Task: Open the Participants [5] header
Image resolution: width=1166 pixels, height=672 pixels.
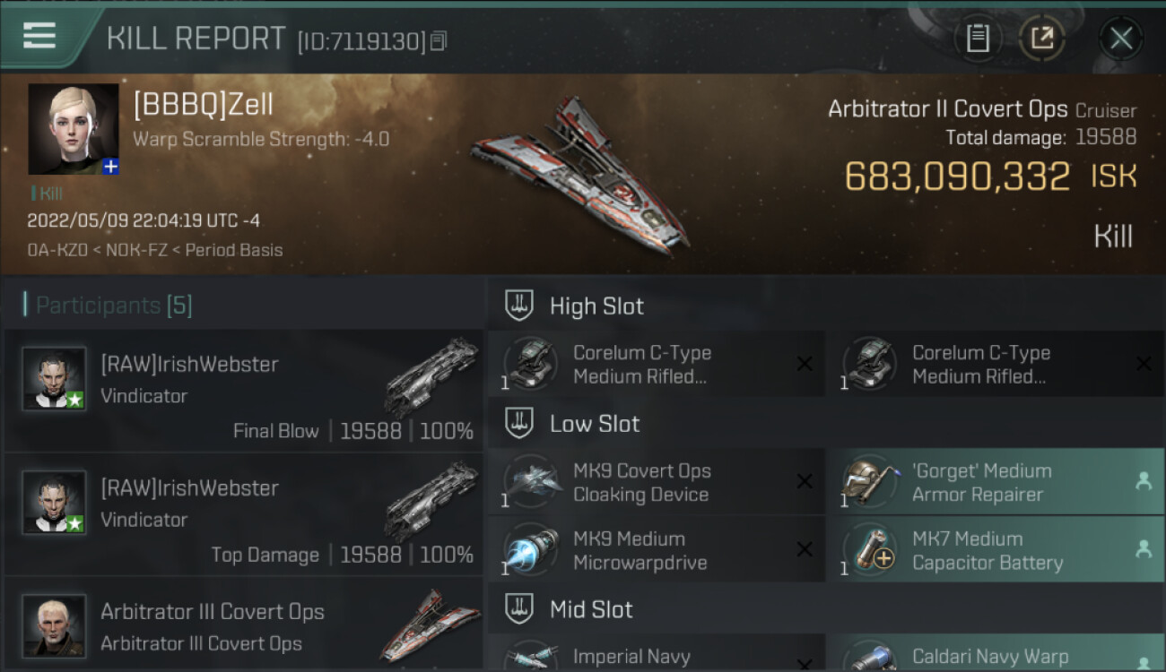Action: [x=114, y=306]
